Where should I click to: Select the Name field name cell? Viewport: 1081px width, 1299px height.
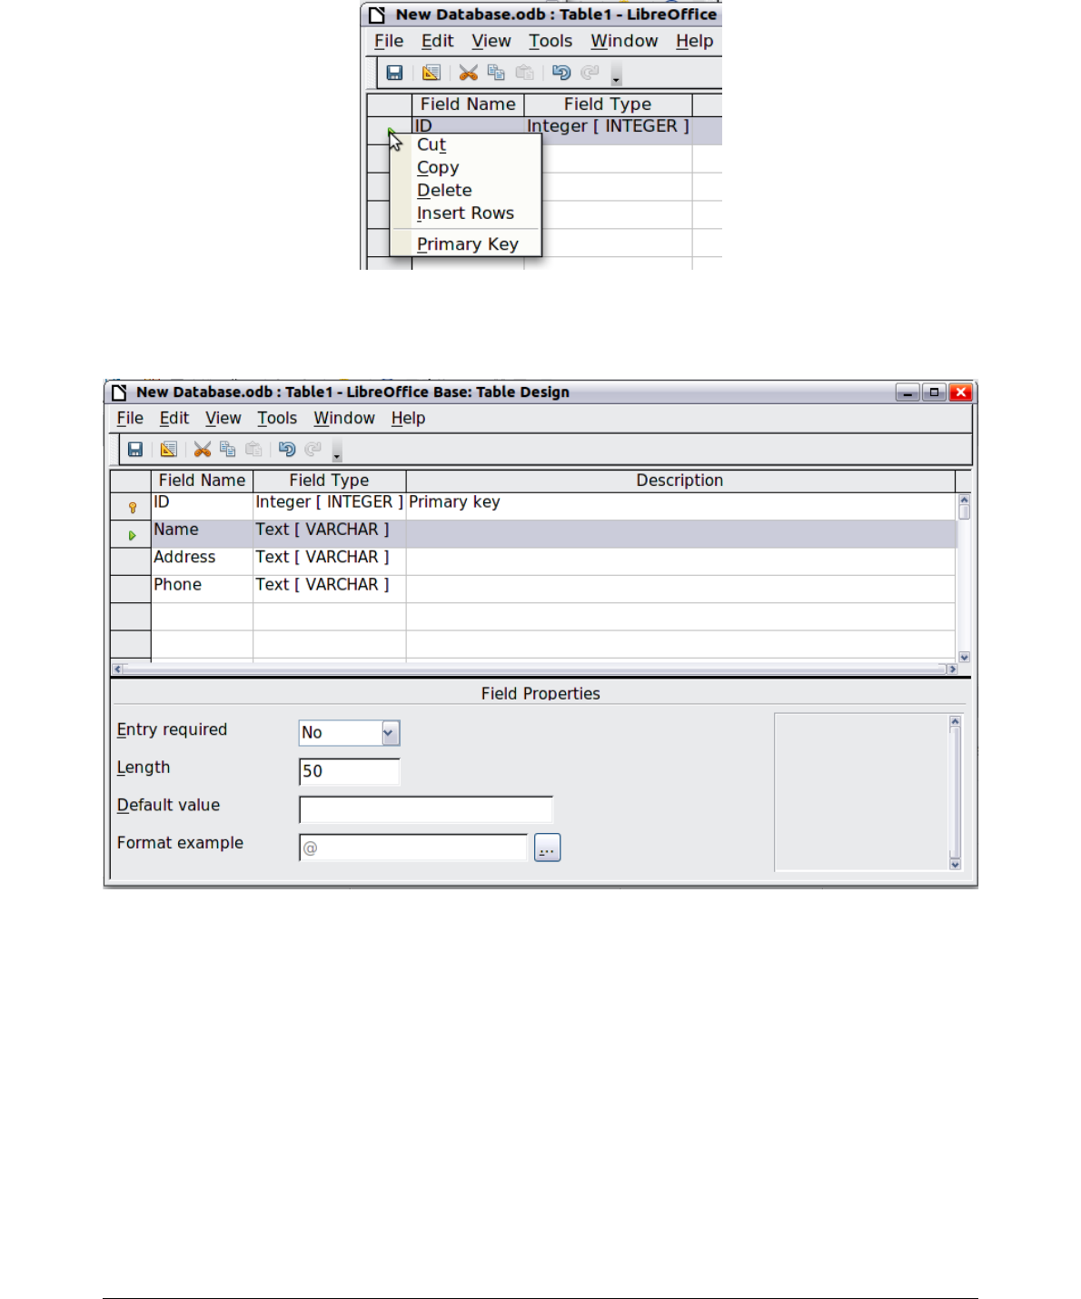coord(202,534)
